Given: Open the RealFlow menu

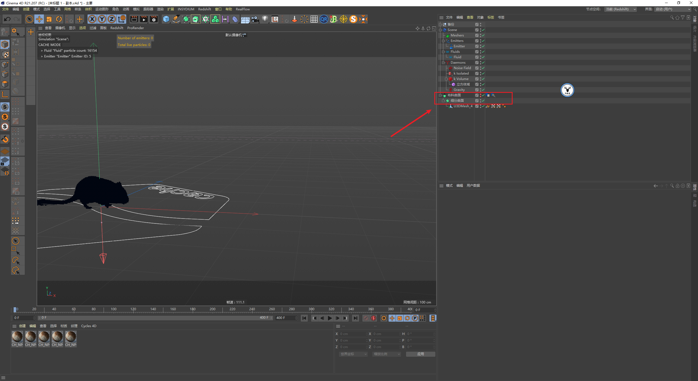Looking at the screenshot, I should 242,9.
